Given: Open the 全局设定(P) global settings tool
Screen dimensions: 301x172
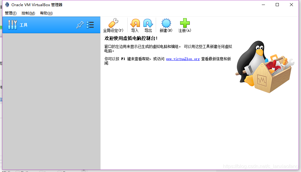Looking at the screenshot, I should [x=113, y=25].
